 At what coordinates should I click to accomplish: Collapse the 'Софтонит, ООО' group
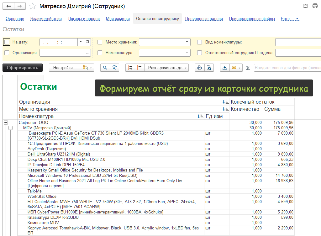coord(6,123)
